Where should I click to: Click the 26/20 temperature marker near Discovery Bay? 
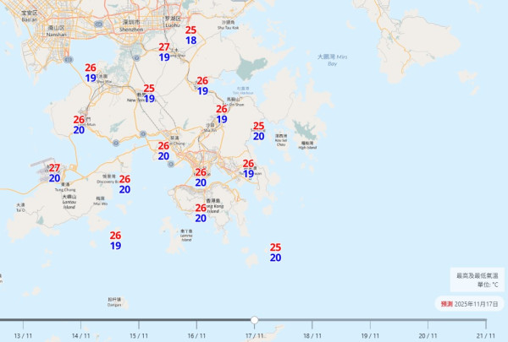tap(124, 184)
